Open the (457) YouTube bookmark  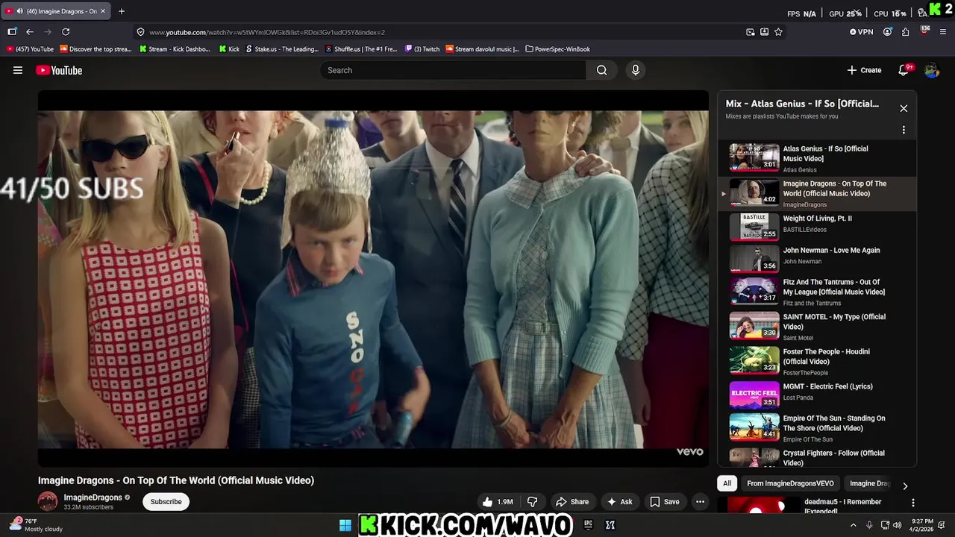point(30,49)
